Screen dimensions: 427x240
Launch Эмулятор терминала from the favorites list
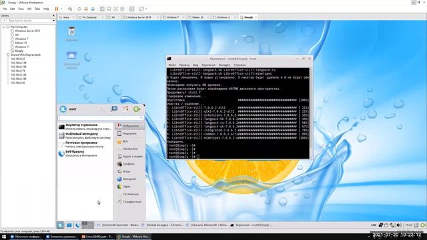(85, 127)
